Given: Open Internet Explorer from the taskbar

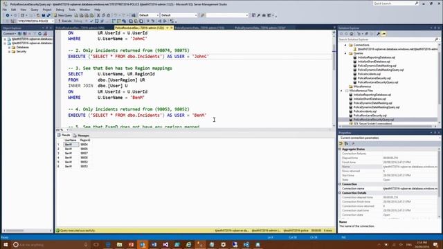Looking at the screenshot, I should coord(189,244).
